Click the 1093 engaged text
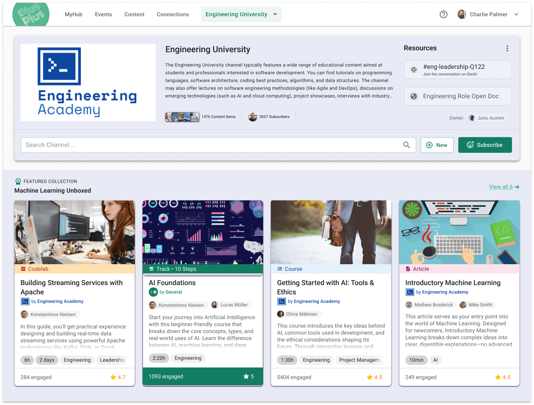The image size is (534, 405). 166,376
